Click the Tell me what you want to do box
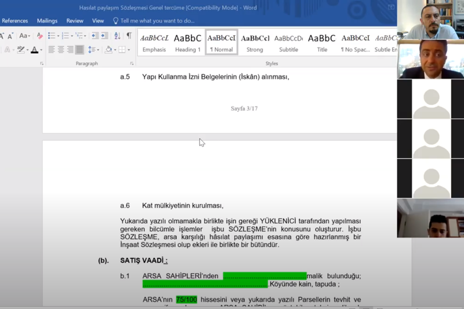Image resolution: width=464 pixels, height=309 pixels. tap(157, 21)
